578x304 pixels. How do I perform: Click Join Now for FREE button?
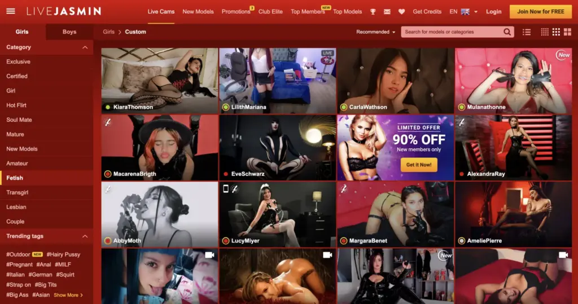click(540, 12)
